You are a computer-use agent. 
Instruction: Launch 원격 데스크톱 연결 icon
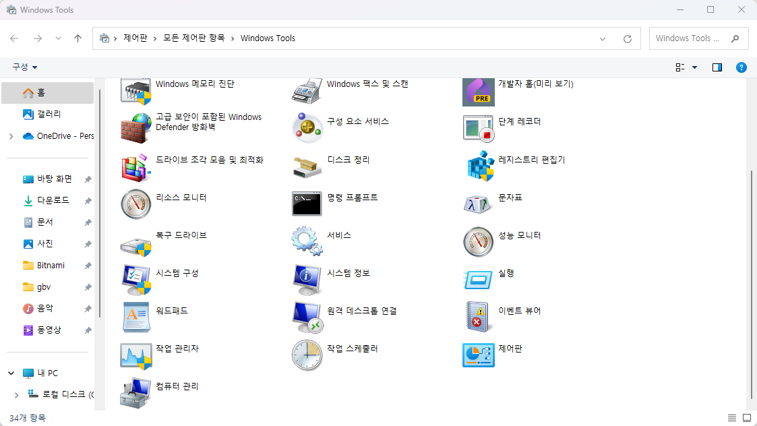307,317
